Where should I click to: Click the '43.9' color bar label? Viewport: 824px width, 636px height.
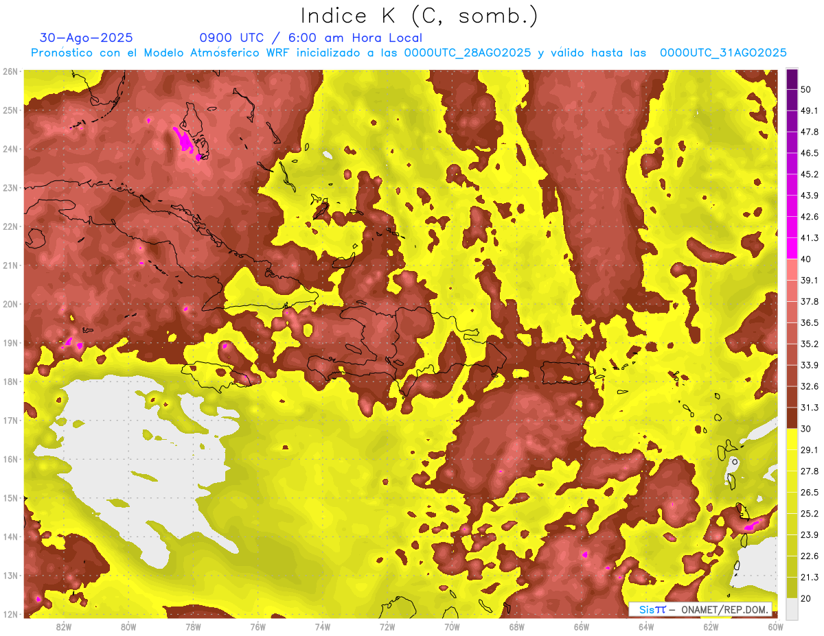(x=809, y=196)
